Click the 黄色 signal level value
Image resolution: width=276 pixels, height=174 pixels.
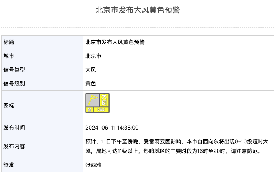91,84
